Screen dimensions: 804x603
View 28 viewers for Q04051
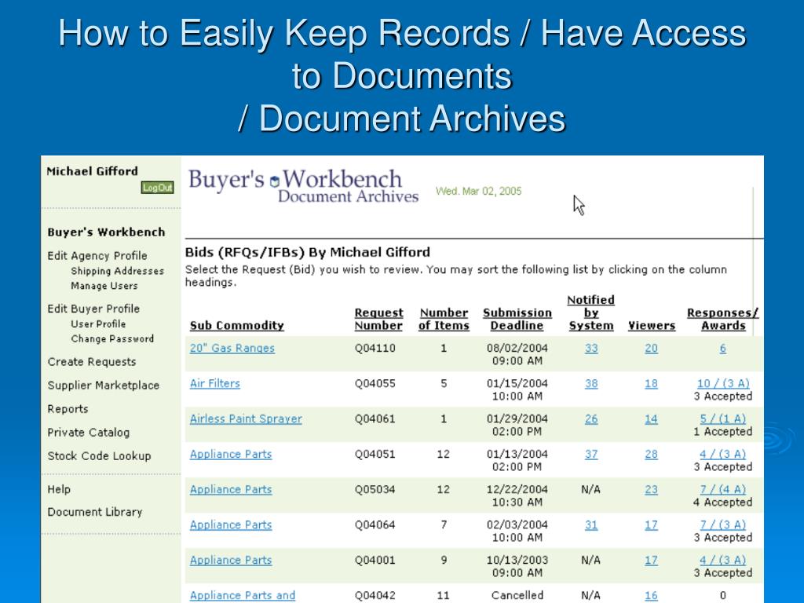[x=651, y=455]
